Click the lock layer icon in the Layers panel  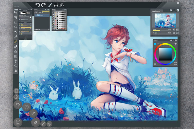37,13
